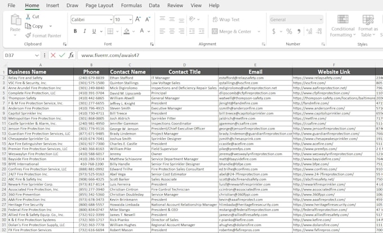Apply font color A
This screenshot has width=383, height=233.
142,31
